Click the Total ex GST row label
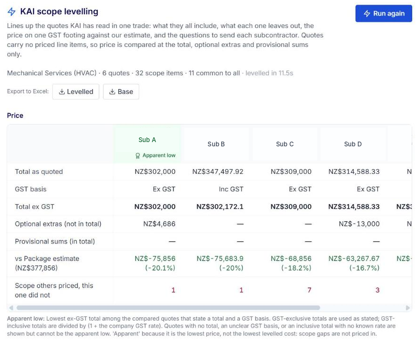416x341 pixels. [x=35, y=207]
